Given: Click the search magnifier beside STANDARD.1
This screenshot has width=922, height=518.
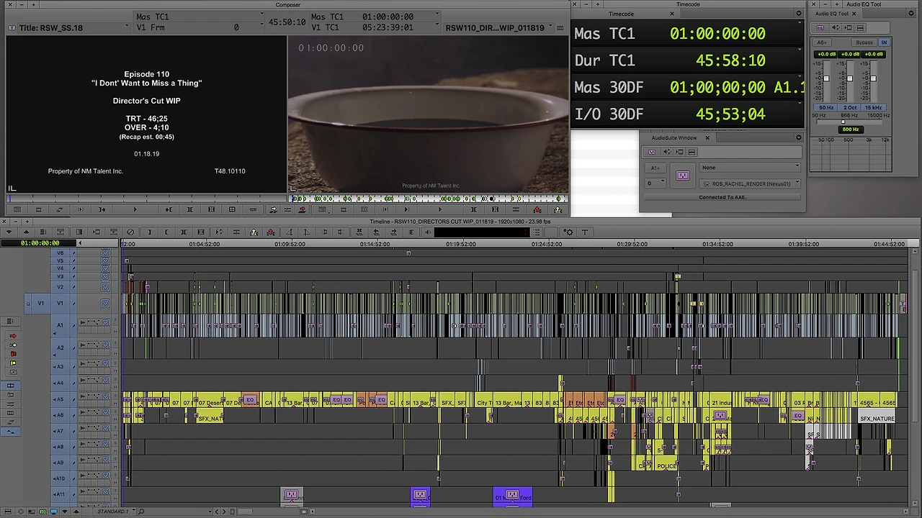Looking at the screenshot, I should click(x=141, y=512).
